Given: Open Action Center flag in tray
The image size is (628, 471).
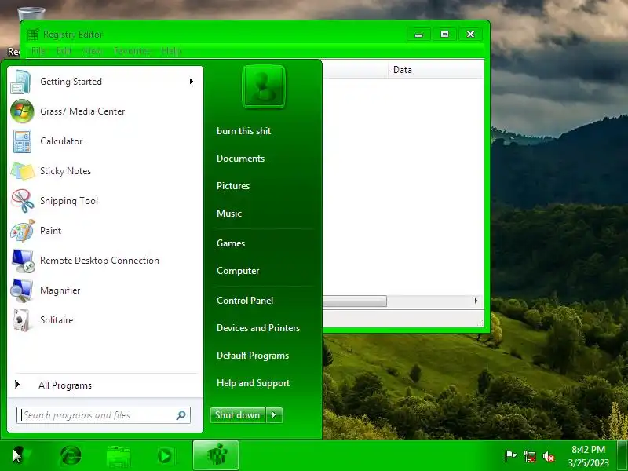Looking at the screenshot, I should click(510, 456).
